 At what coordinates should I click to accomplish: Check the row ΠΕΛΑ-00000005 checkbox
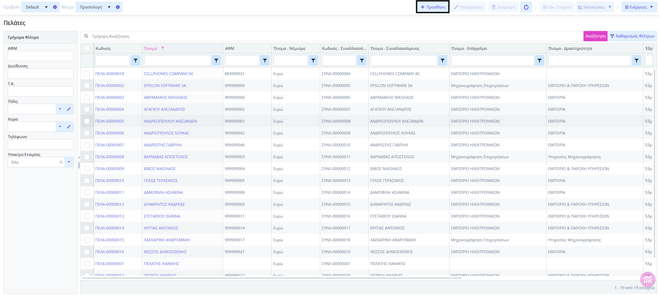[87, 121]
